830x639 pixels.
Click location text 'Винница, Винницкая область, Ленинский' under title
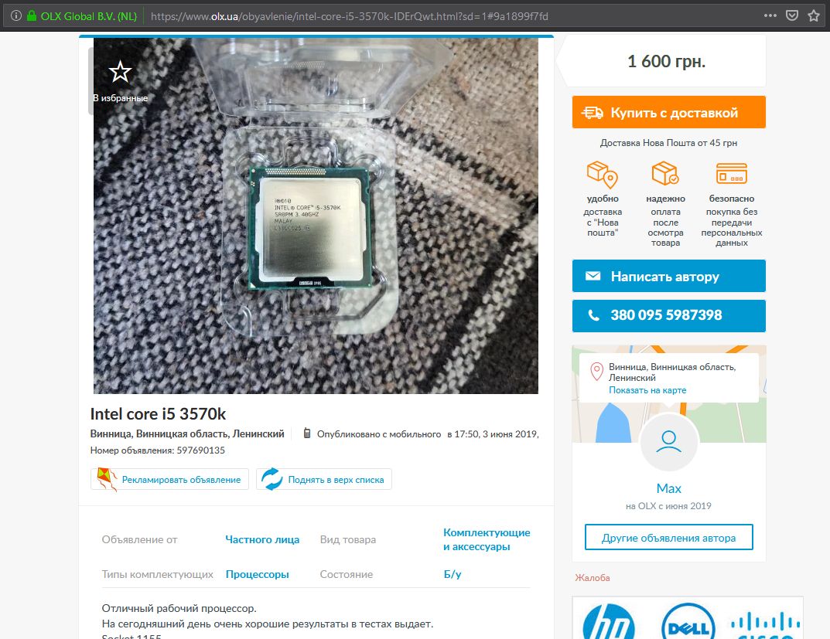coord(187,434)
